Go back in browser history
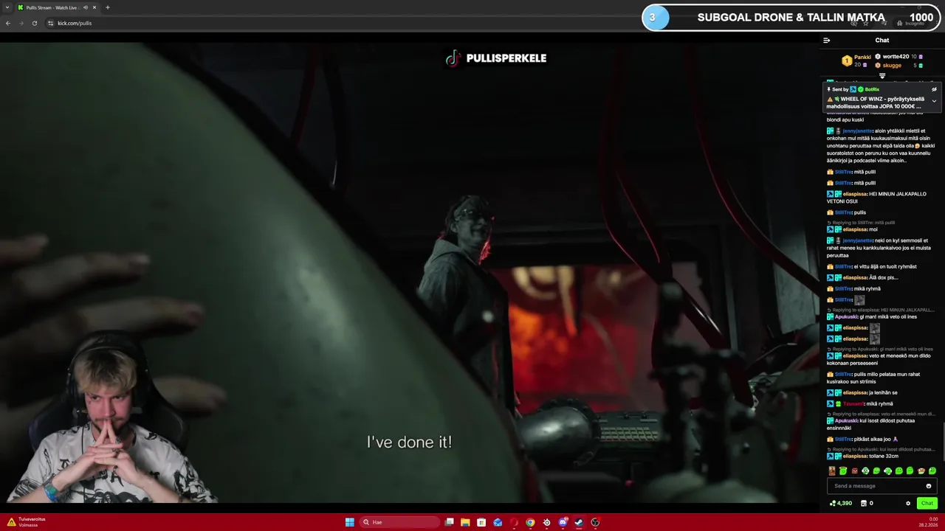945x531 pixels. click(x=8, y=23)
